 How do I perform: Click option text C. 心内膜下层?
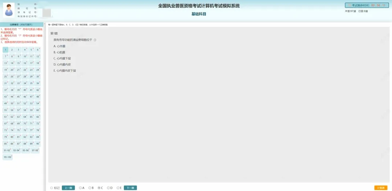(62, 59)
